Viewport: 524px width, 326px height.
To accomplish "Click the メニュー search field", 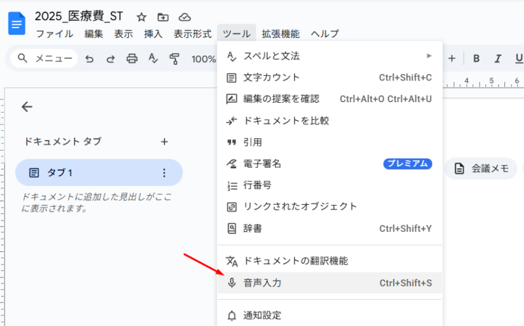I will 45,59.
